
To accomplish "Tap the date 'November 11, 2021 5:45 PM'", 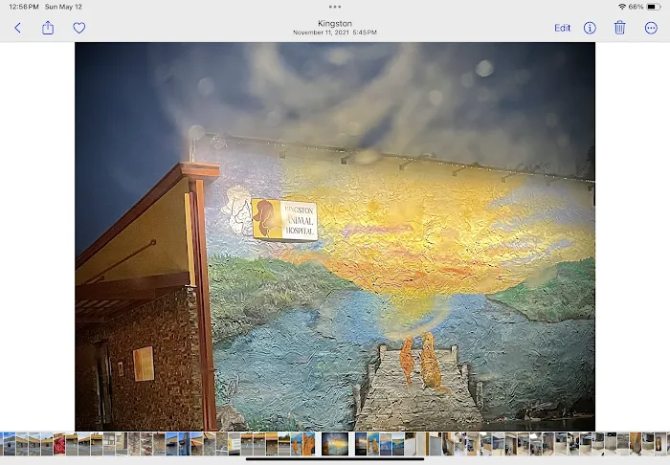I will (335, 33).
